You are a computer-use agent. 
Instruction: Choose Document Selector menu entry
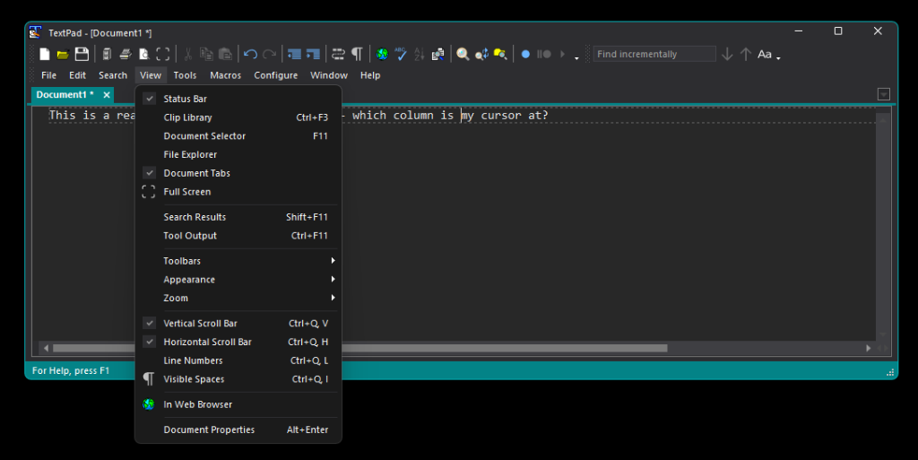[x=238, y=135]
